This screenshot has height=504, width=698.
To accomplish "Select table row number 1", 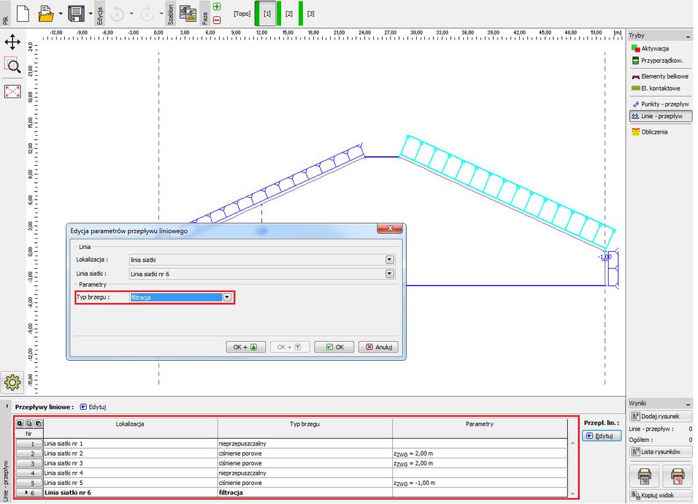I will 29,443.
